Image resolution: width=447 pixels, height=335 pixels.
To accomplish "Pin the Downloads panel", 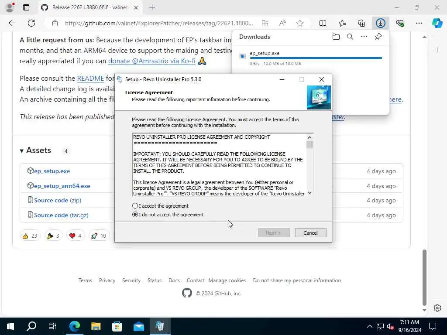I will pos(378,37).
